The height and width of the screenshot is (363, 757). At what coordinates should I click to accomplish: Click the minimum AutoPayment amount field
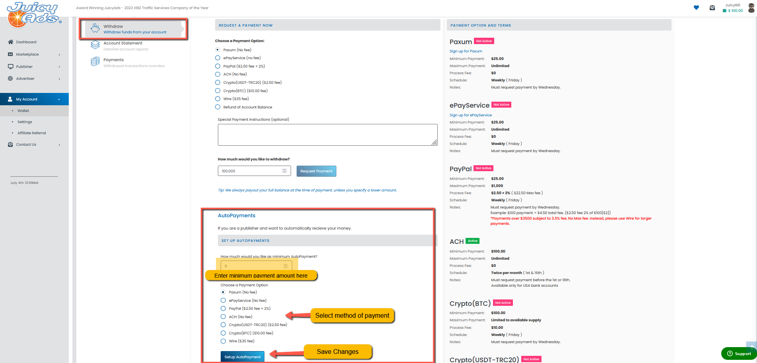pyautogui.click(x=256, y=266)
